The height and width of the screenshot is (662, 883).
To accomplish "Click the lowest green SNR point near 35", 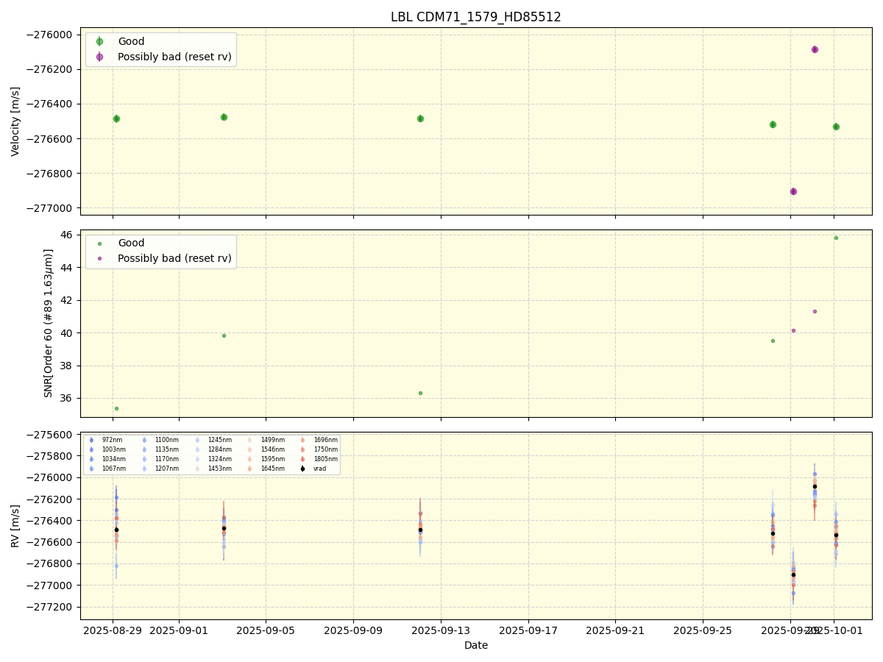I will click(x=116, y=408).
